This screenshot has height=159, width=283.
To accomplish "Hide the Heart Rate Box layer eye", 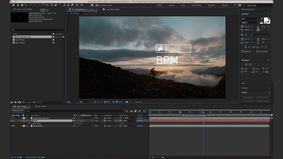I will point(12,118).
